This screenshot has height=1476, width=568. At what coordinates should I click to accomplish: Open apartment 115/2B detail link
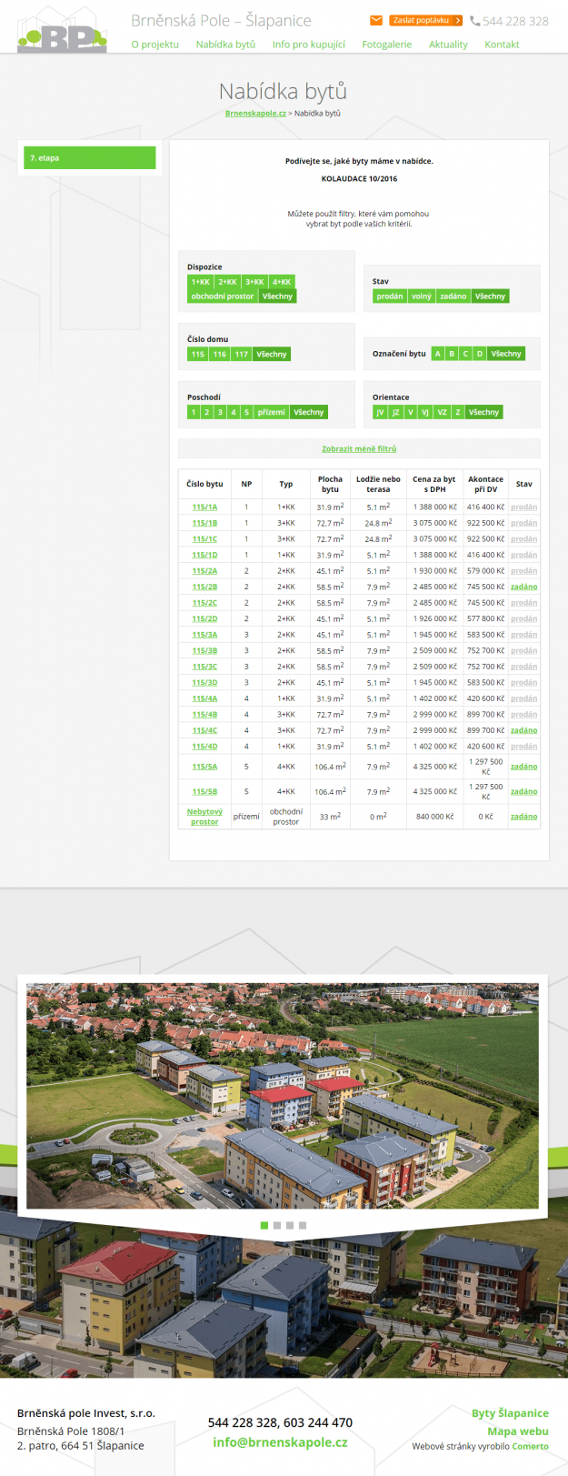(204, 587)
